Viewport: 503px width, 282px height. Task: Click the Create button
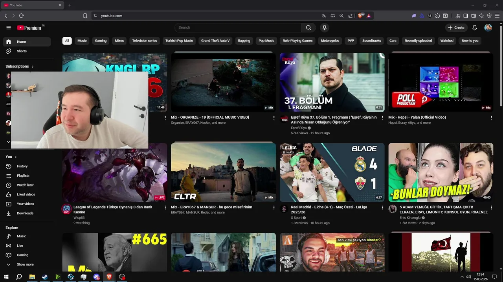click(x=456, y=27)
